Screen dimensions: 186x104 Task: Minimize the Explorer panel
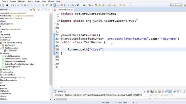(x=46, y=9)
